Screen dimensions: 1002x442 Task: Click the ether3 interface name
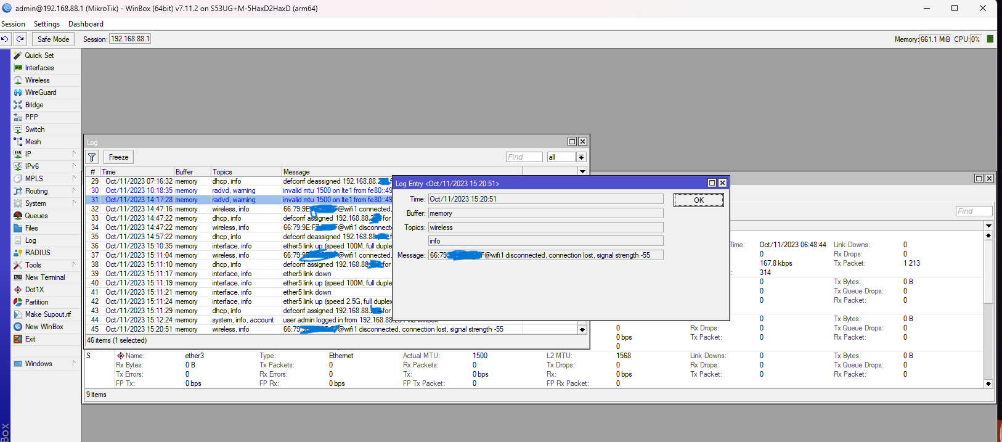pos(194,356)
